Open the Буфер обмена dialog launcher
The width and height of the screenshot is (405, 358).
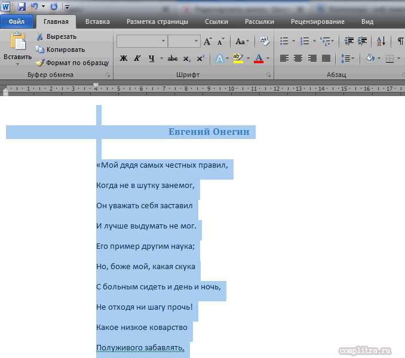108,75
